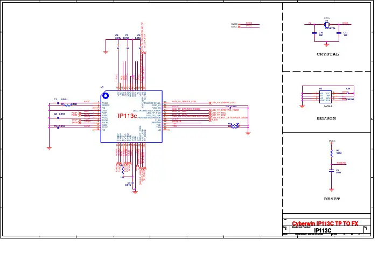Image resolution: width=378 pixels, height=267 pixels.
Task: Click the capacitor in the RESET circuit
Action: tap(332, 171)
